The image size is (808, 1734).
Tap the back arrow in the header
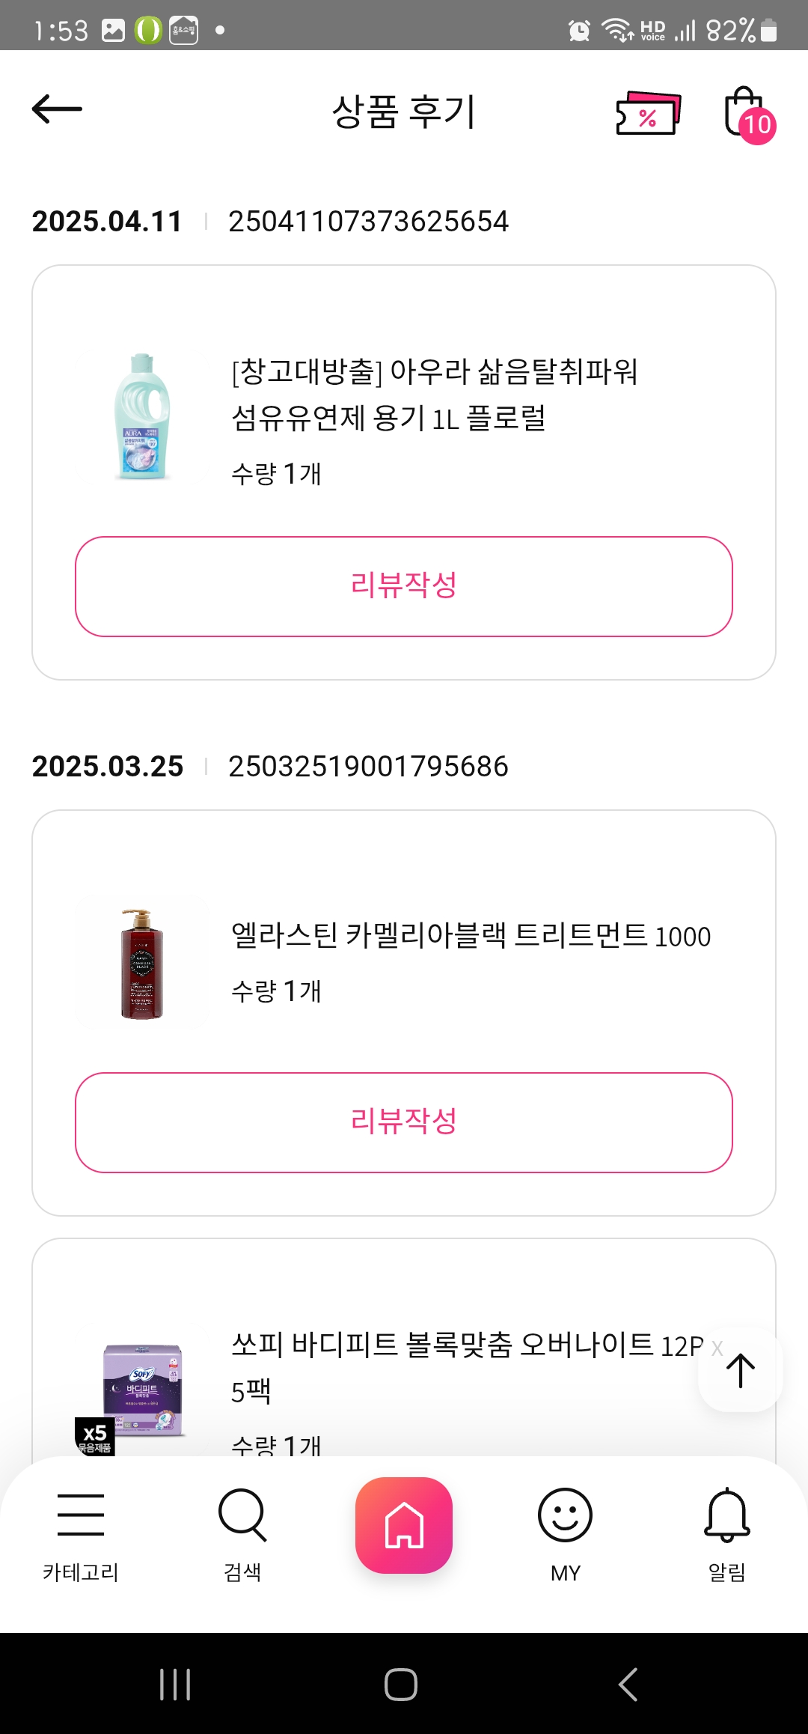(57, 109)
